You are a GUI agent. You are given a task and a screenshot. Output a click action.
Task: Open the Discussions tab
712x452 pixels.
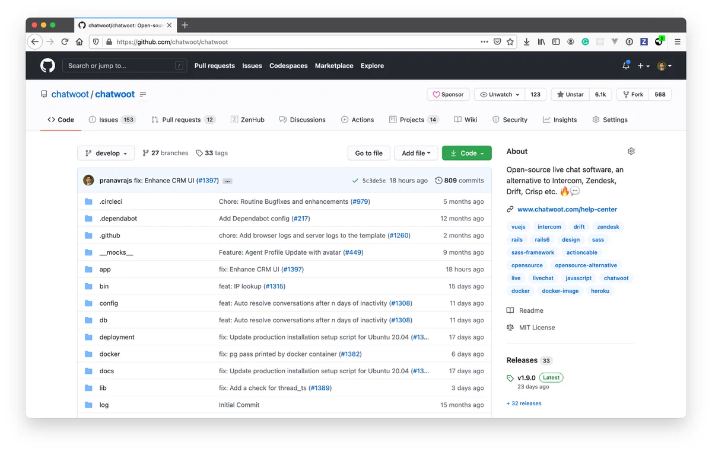[302, 120]
